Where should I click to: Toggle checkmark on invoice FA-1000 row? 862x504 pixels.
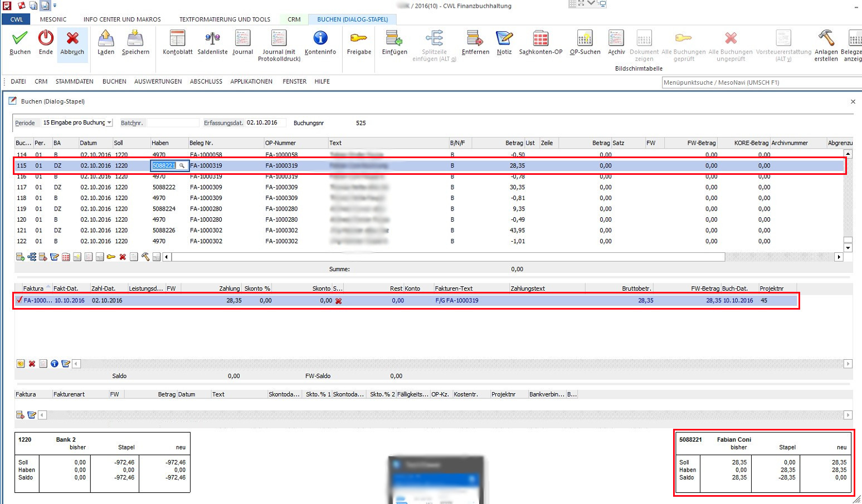tap(20, 300)
